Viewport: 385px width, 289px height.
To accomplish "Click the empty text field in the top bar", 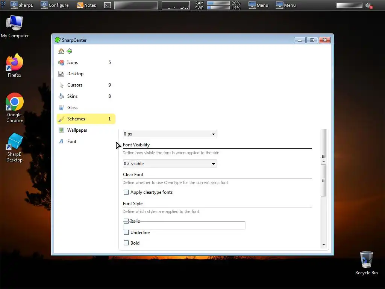I will [136, 5].
